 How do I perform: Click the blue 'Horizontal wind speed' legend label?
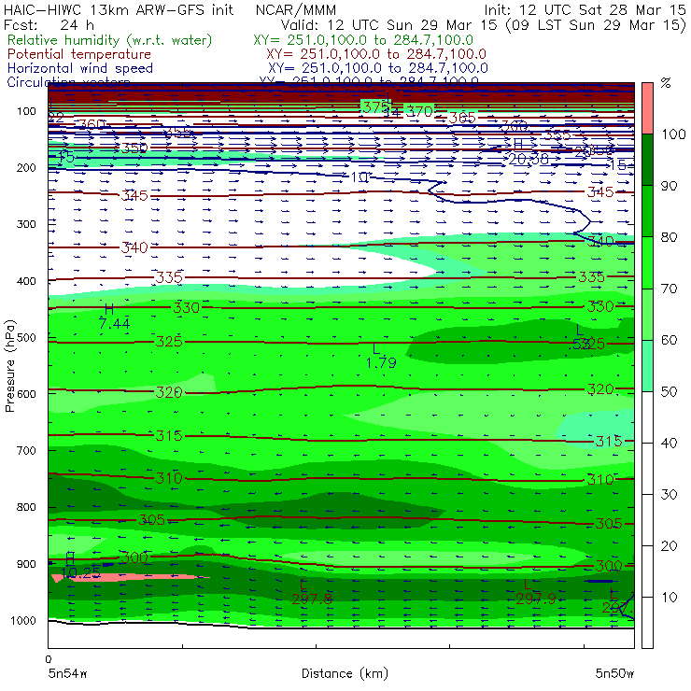pos(80,68)
